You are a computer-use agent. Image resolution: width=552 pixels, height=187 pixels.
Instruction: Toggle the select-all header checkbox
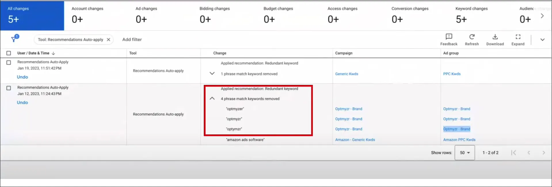pos(9,53)
